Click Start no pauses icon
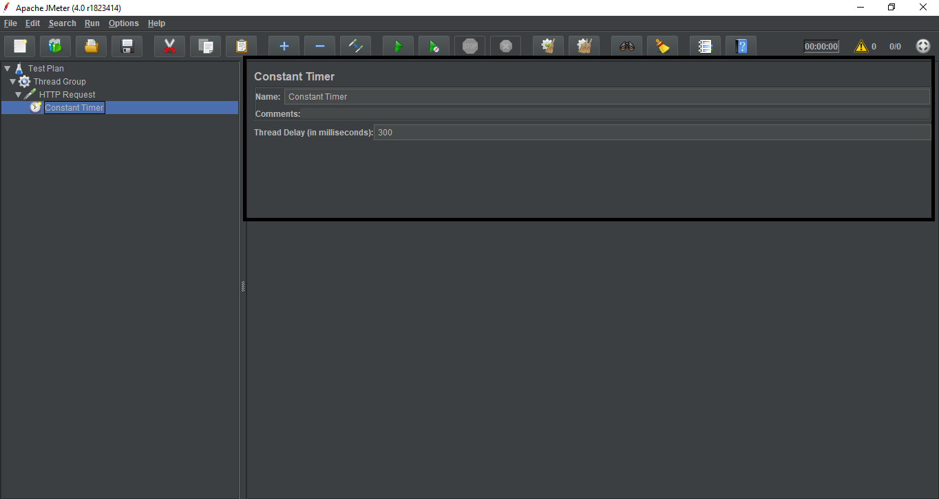This screenshot has width=939, height=499. pyautogui.click(x=434, y=46)
